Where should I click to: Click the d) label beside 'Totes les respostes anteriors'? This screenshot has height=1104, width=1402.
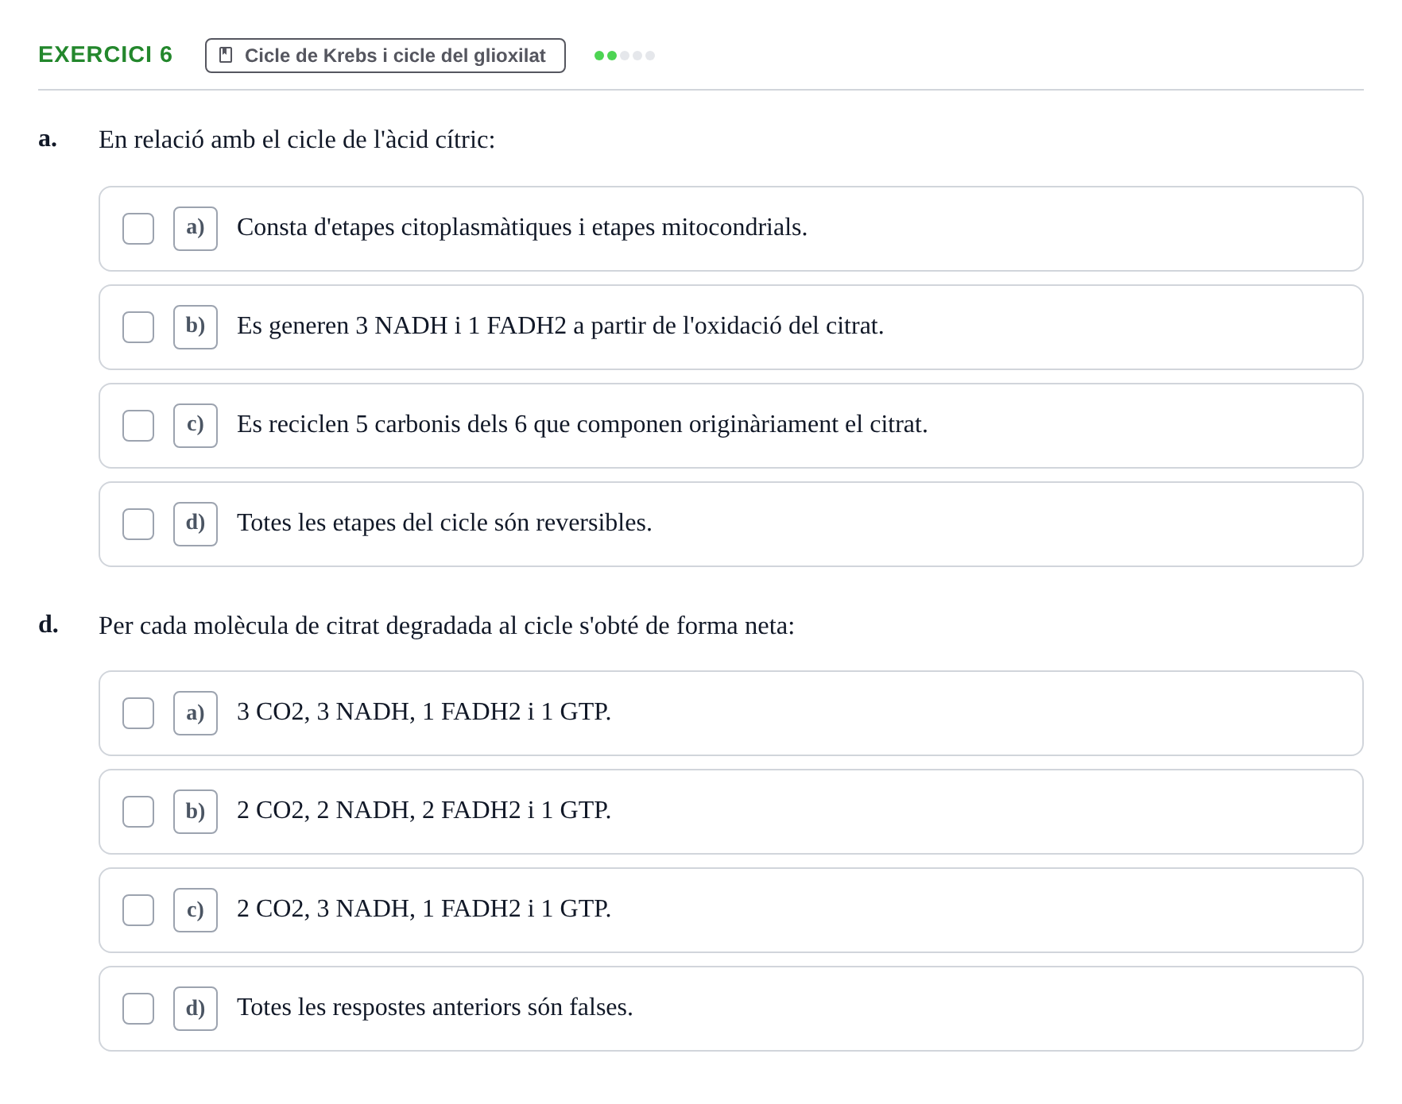[196, 1009]
